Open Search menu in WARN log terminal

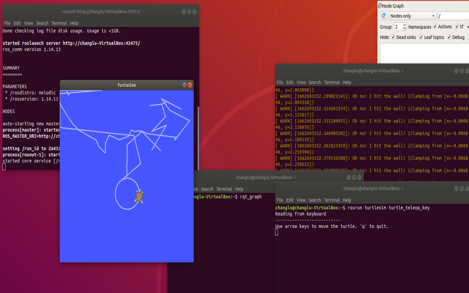click(x=315, y=83)
